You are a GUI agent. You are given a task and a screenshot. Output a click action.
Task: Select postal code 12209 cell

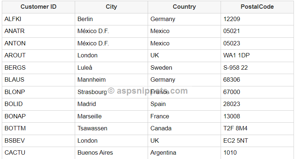coord(232,19)
